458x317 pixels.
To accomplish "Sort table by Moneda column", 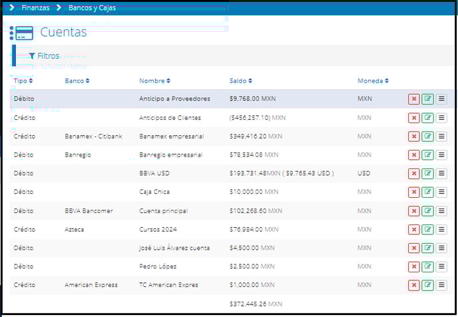I will (x=373, y=81).
